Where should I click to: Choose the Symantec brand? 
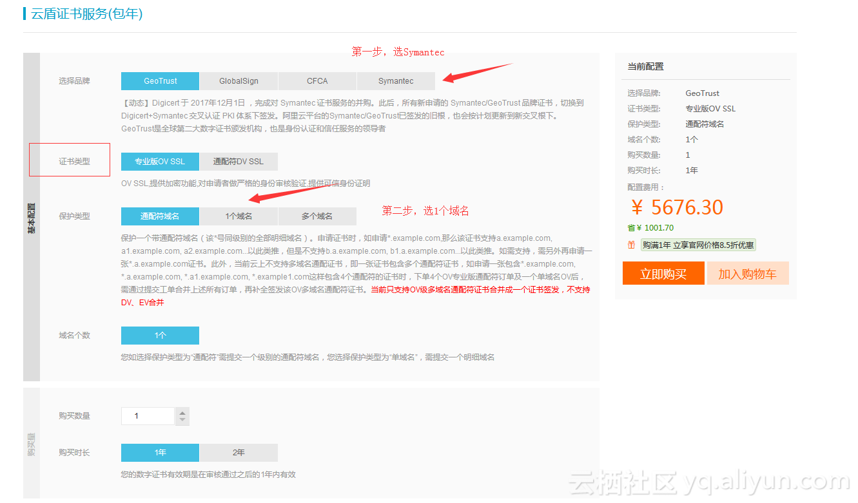396,81
